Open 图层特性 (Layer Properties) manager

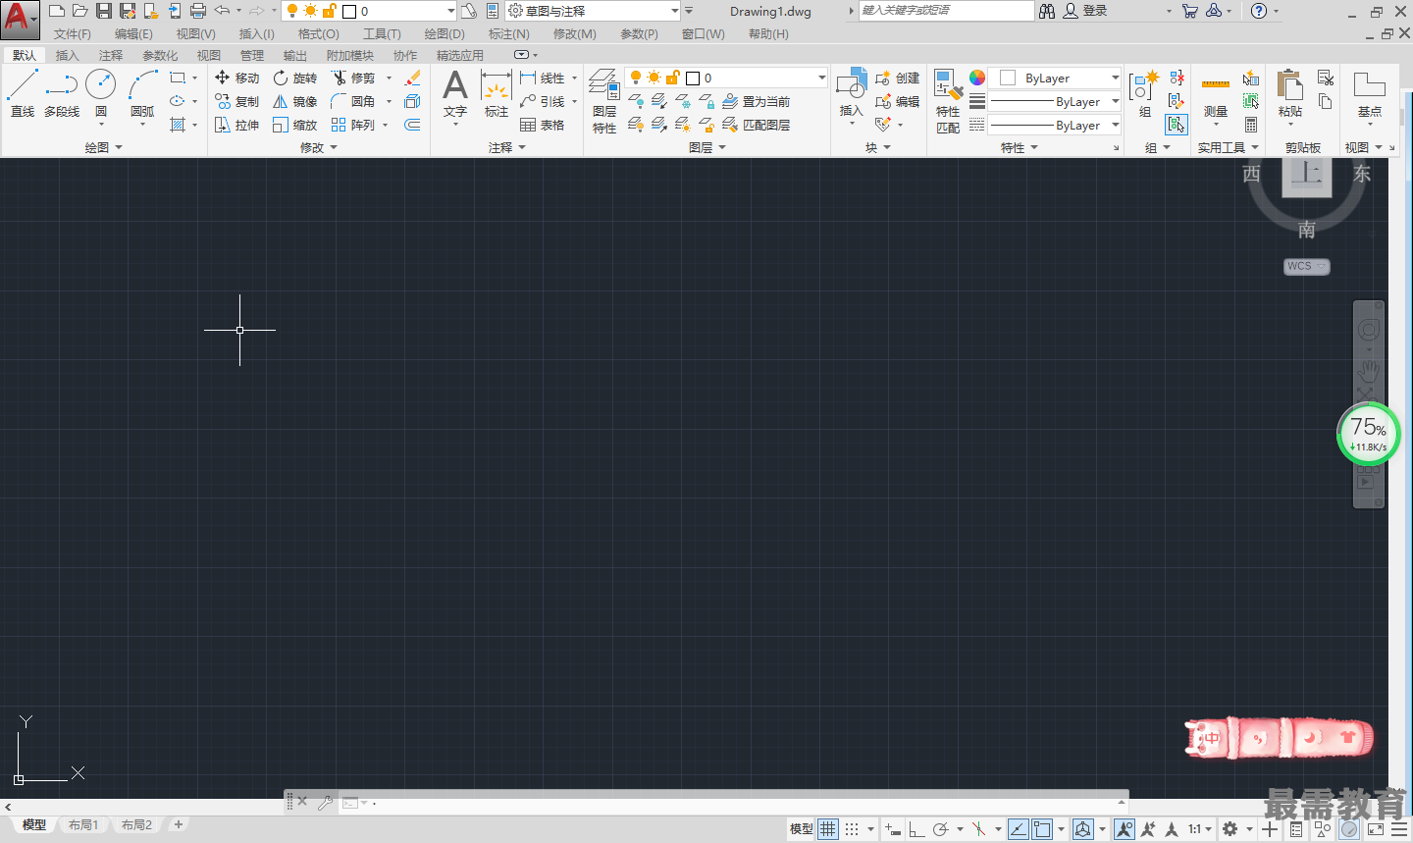coord(604,101)
